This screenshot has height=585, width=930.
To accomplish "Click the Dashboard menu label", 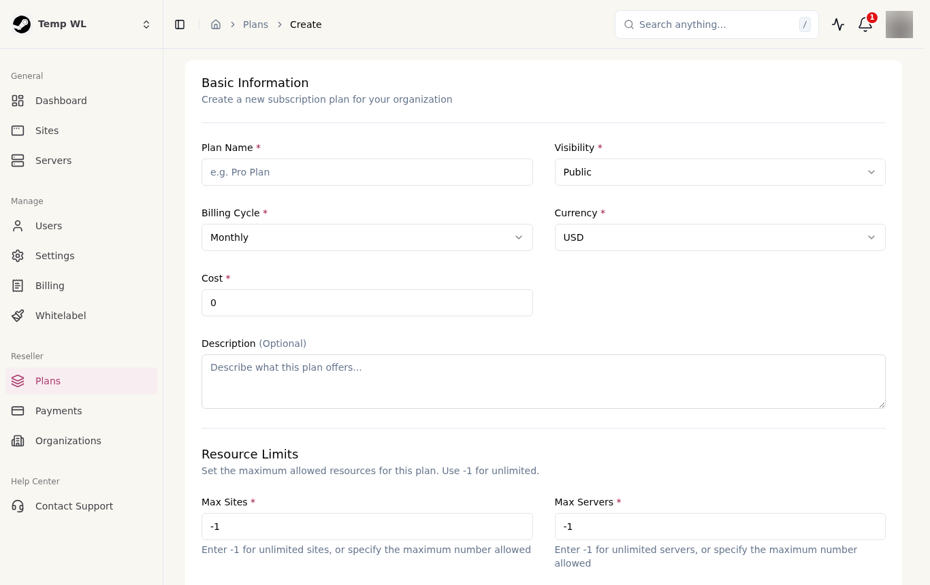I will [x=61, y=101].
